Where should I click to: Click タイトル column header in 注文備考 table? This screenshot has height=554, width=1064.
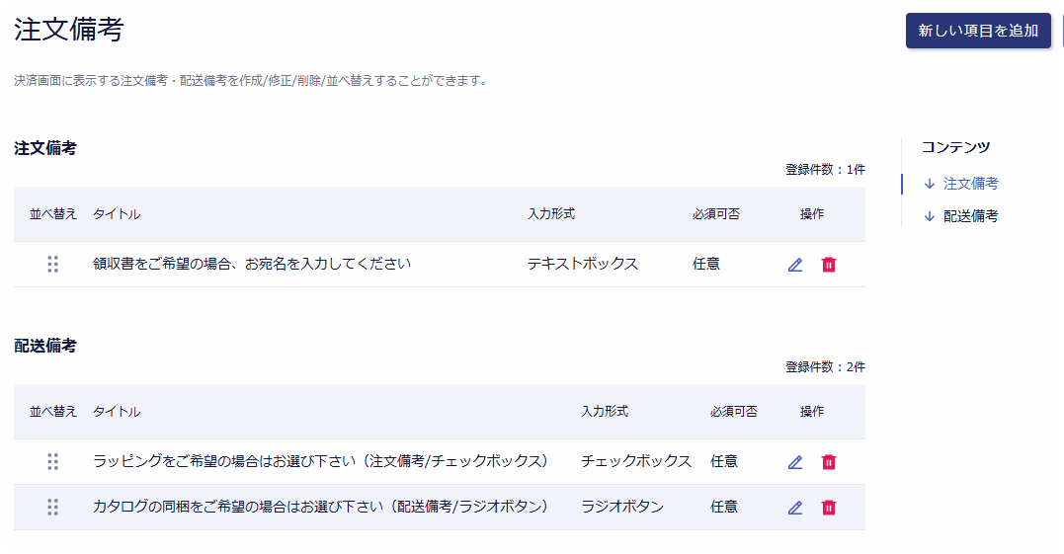click(117, 214)
